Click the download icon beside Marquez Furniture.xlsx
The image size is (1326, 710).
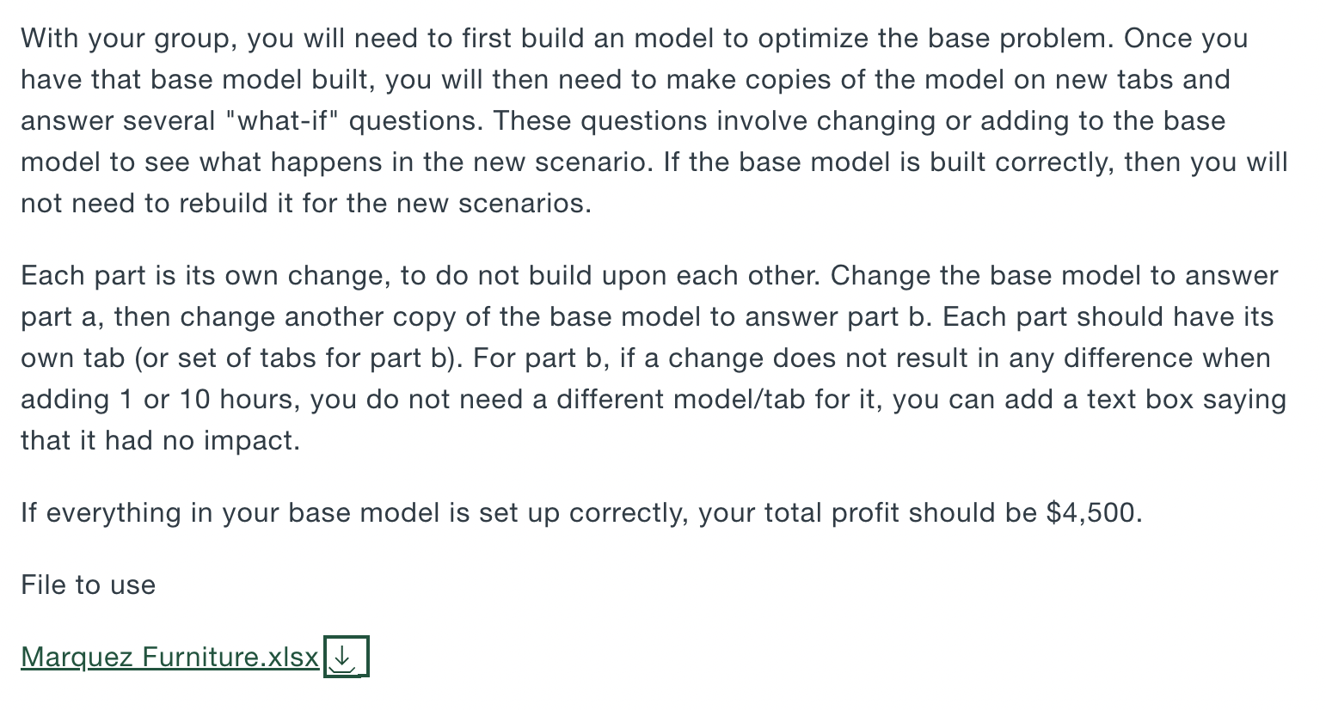coord(345,657)
